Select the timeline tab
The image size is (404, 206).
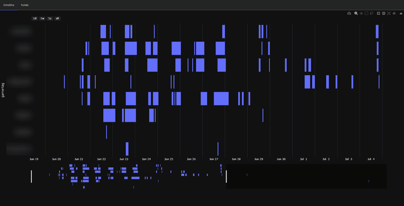[x=9, y=5]
